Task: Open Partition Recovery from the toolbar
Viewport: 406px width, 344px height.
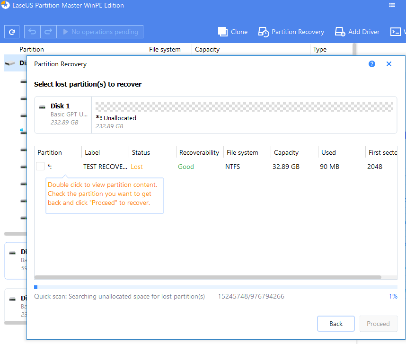Action: (x=291, y=32)
